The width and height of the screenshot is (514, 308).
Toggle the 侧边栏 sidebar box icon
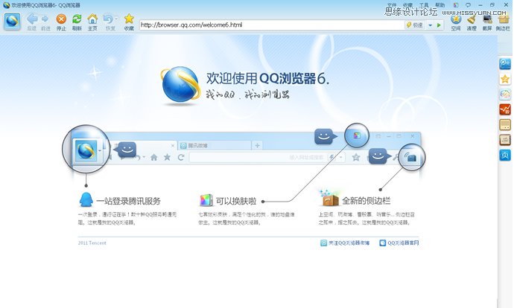[x=503, y=19]
